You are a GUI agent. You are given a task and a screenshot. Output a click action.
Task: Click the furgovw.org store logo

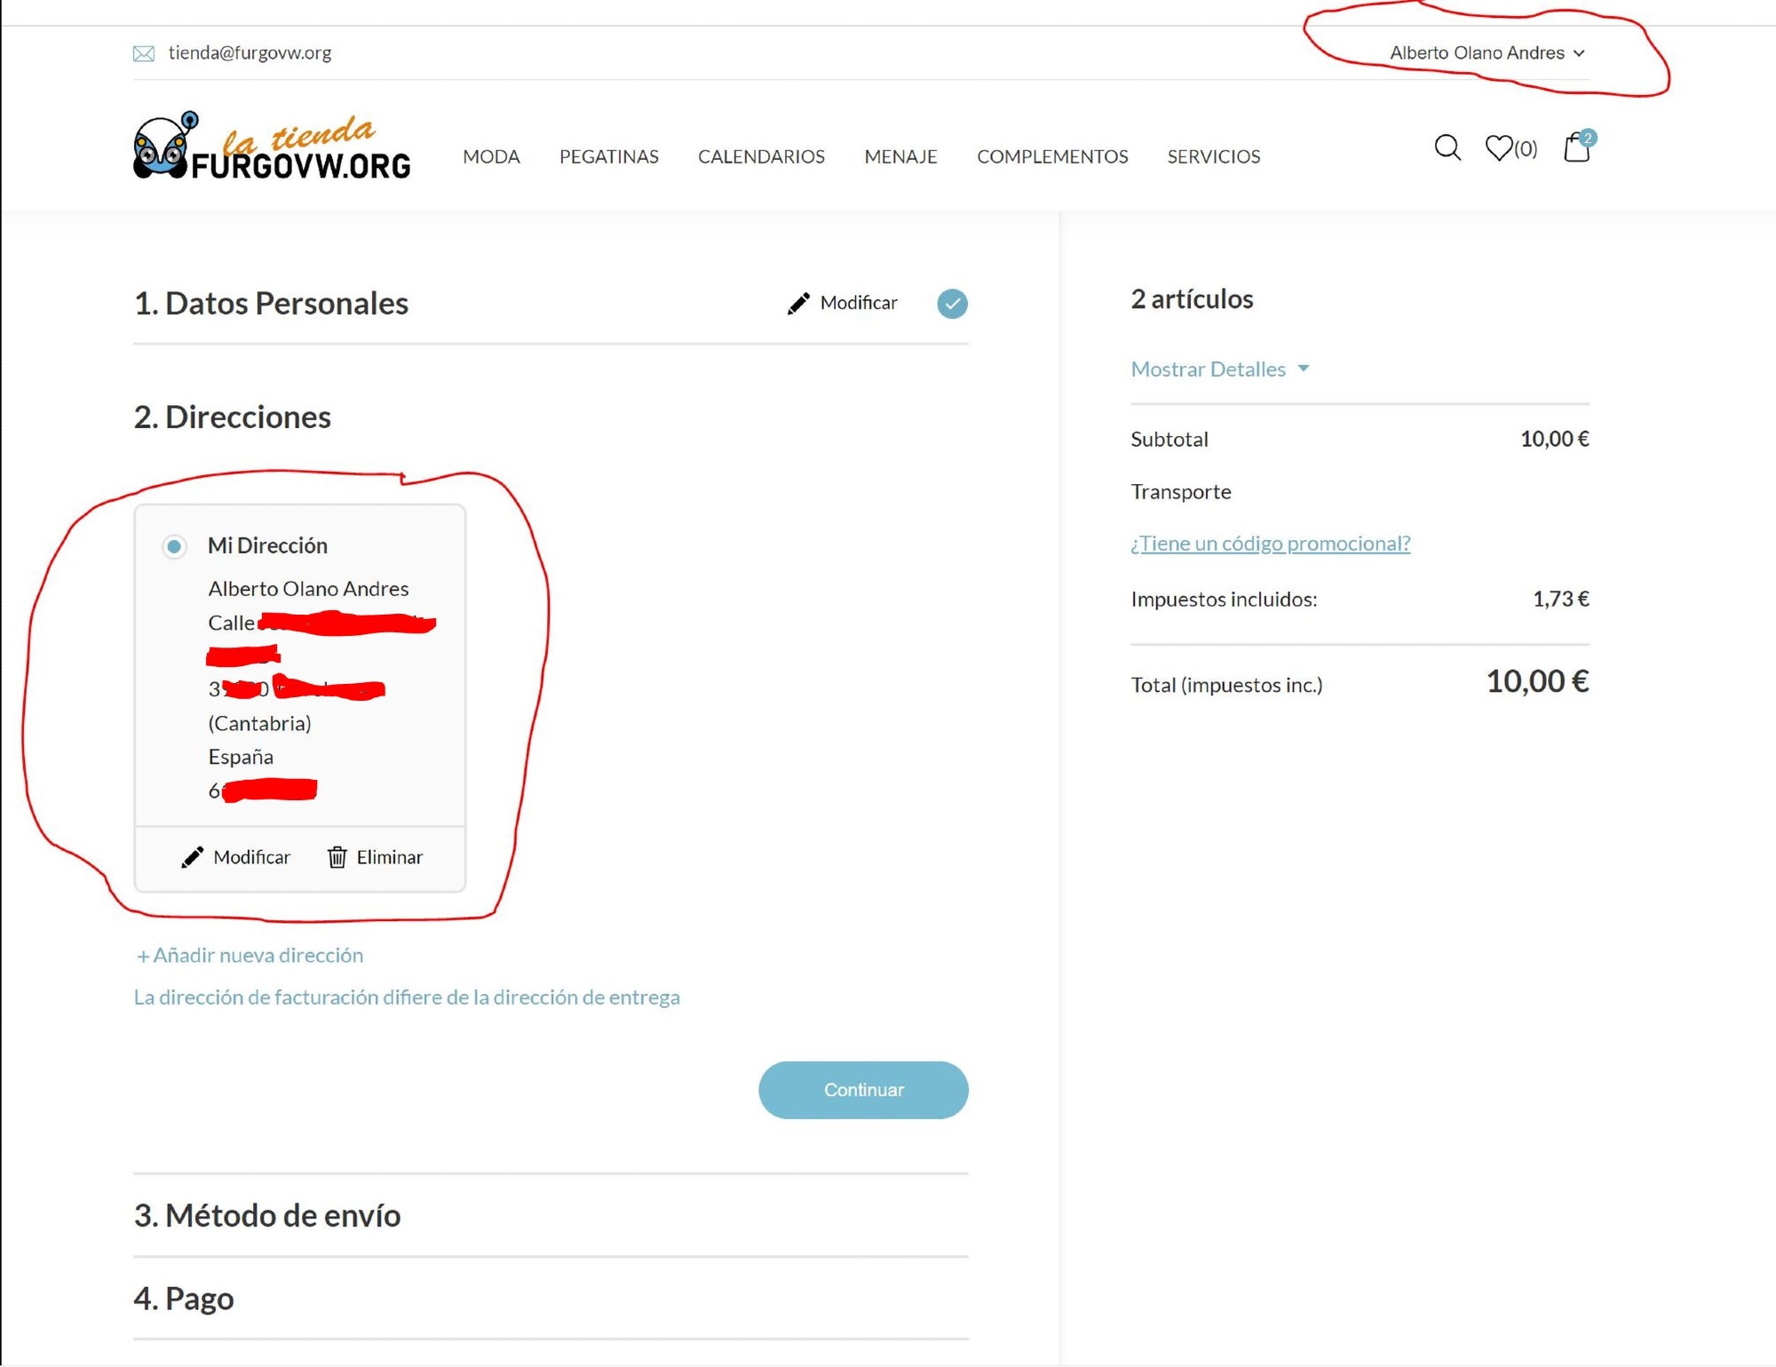click(x=272, y=146)
